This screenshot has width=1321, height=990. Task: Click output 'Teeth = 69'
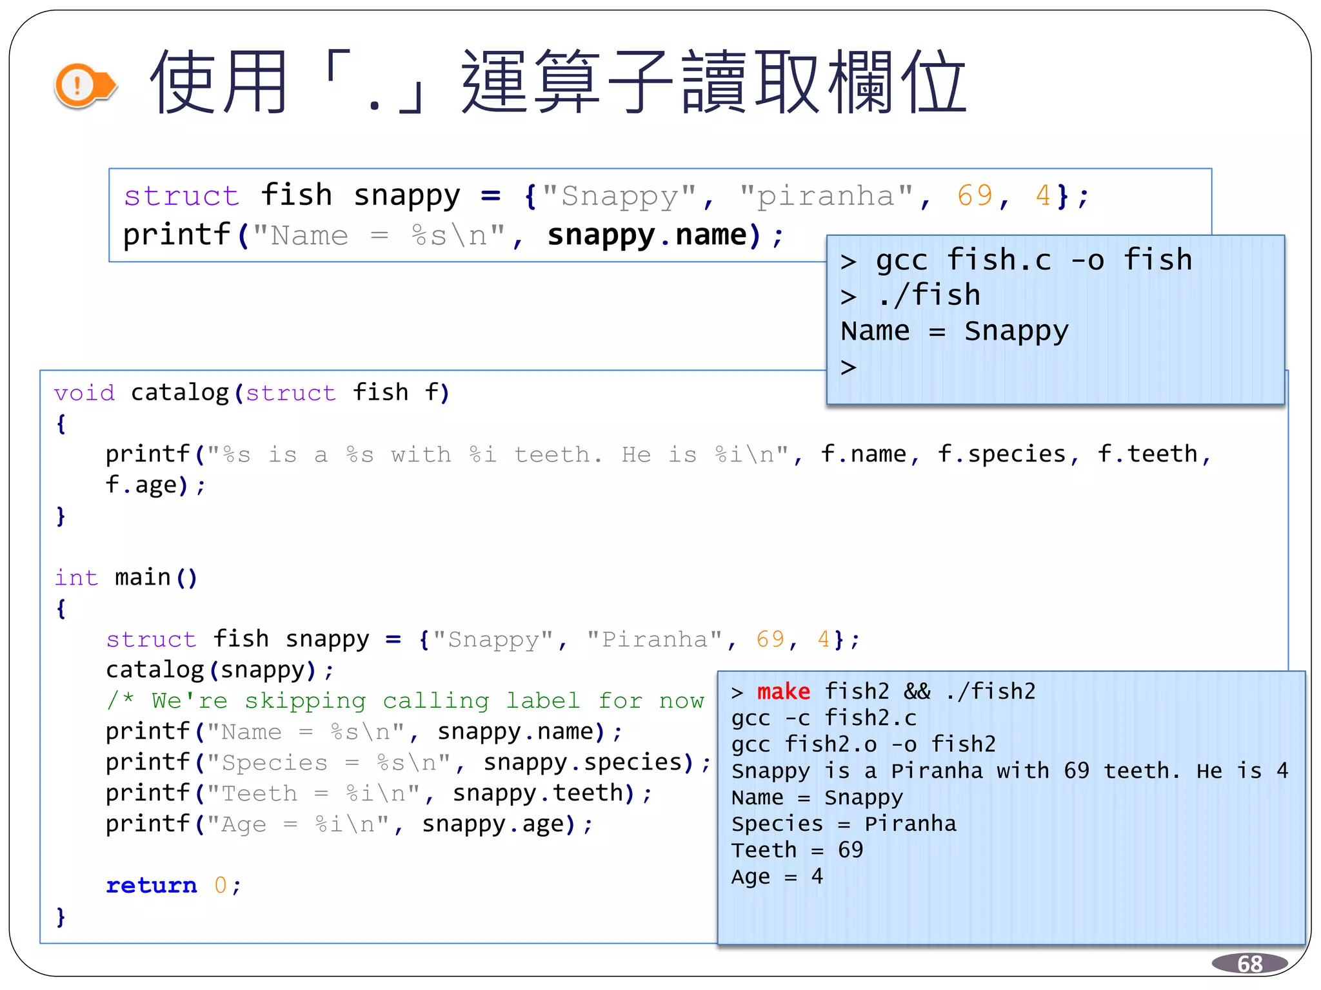coord(797,850)
